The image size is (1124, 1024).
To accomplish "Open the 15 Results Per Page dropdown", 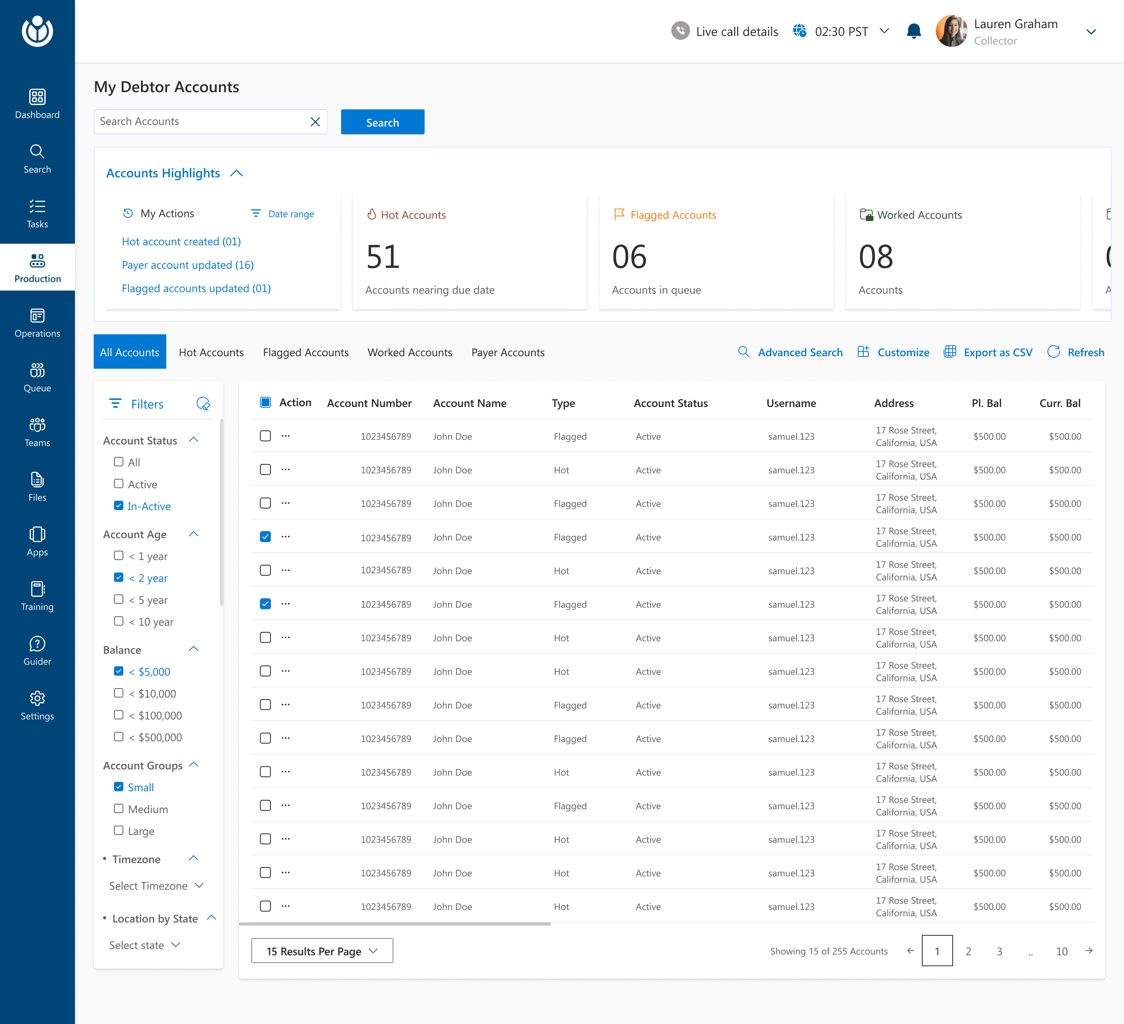I will (322, 951).
